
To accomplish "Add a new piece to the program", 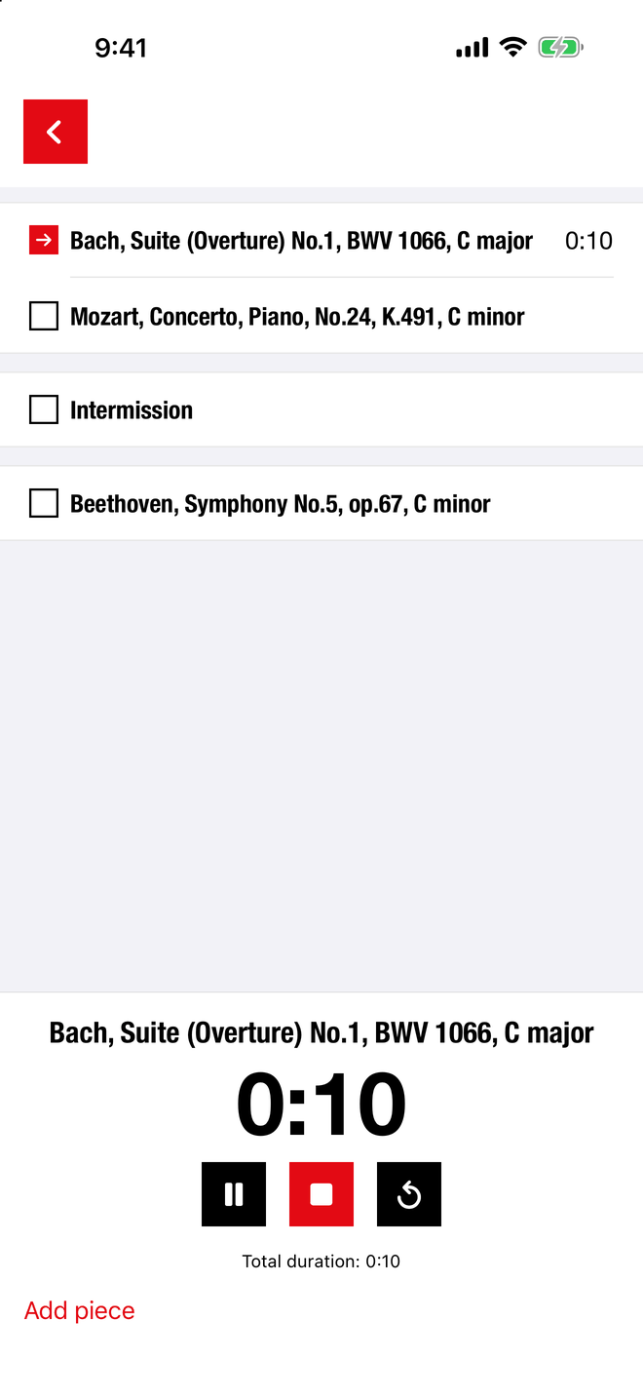I will [x=80, y=1310].
